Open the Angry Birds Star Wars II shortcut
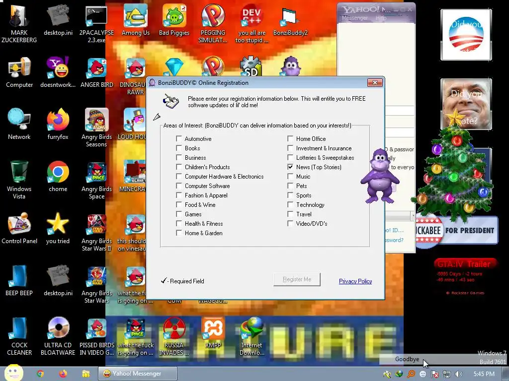Screen dimensions: 509x381 point(97,232)
